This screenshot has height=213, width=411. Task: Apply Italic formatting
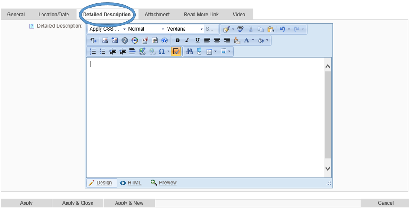(x=187, y=40)
